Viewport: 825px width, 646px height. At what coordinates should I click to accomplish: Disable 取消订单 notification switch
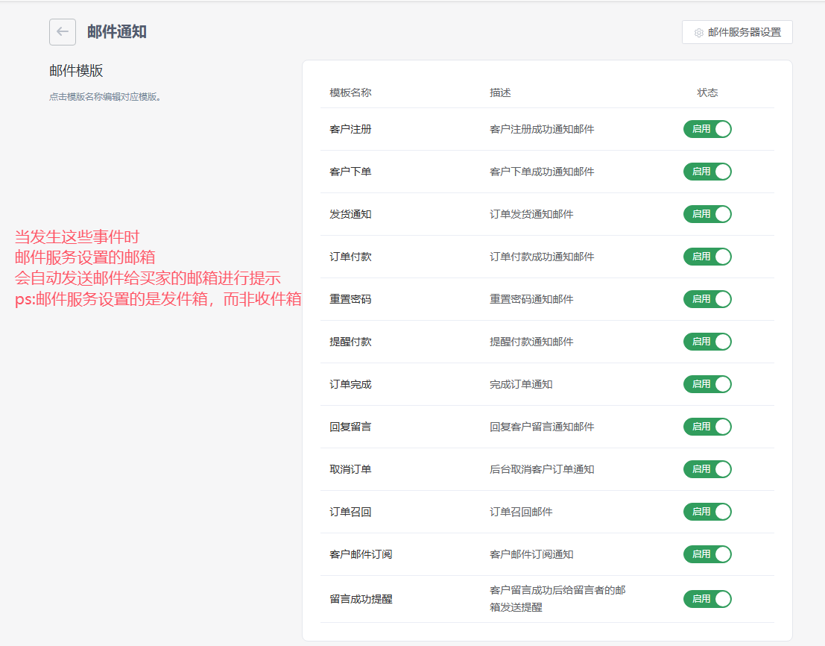[x=707, y=469]
